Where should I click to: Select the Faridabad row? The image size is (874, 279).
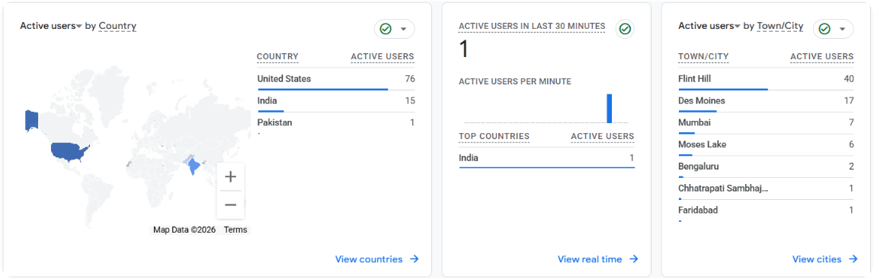[x=766, y=210]
